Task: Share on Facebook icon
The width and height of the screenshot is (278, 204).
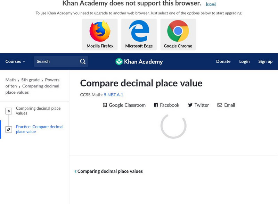Action: coord(156,105)
